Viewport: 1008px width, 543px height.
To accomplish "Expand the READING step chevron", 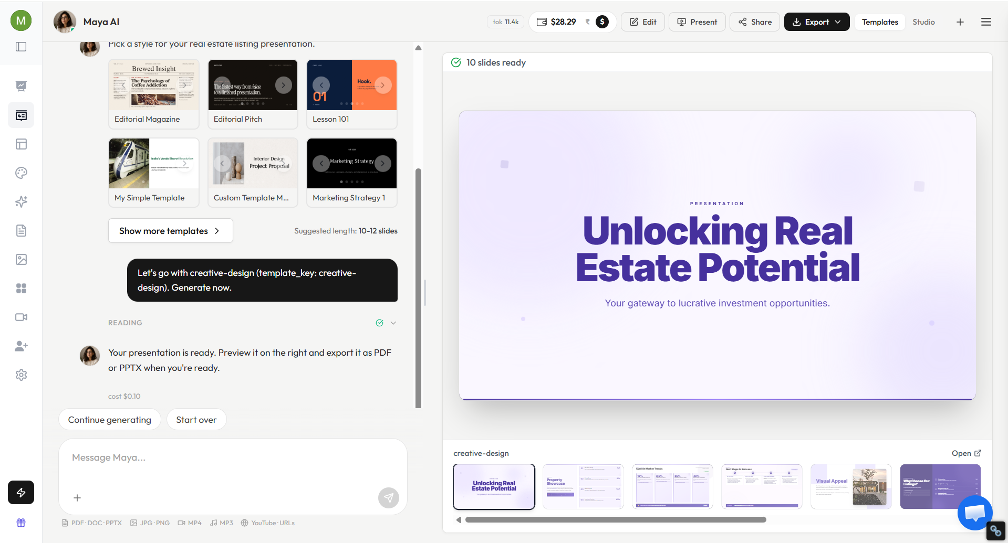I will (393, 323).
